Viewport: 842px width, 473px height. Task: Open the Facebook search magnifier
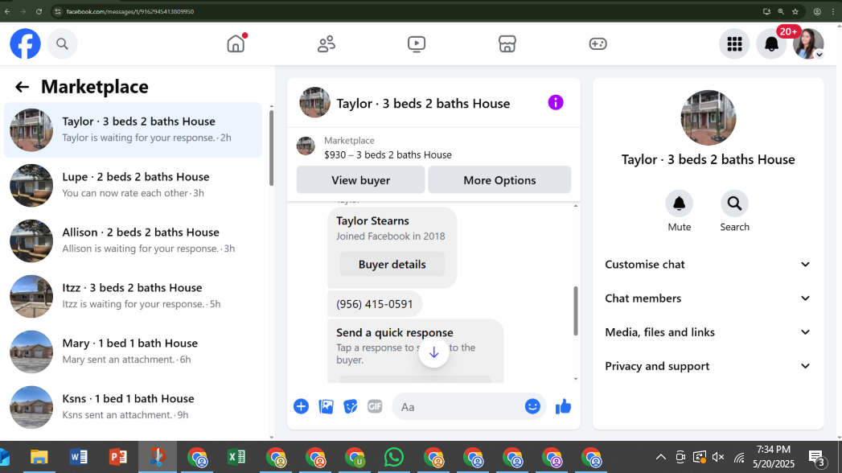(x=62, y=43)
